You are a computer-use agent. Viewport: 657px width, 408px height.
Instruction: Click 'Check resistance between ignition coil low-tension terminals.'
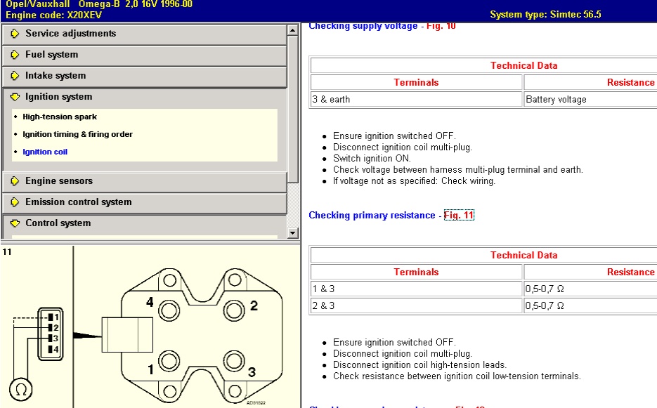(457, 376)
